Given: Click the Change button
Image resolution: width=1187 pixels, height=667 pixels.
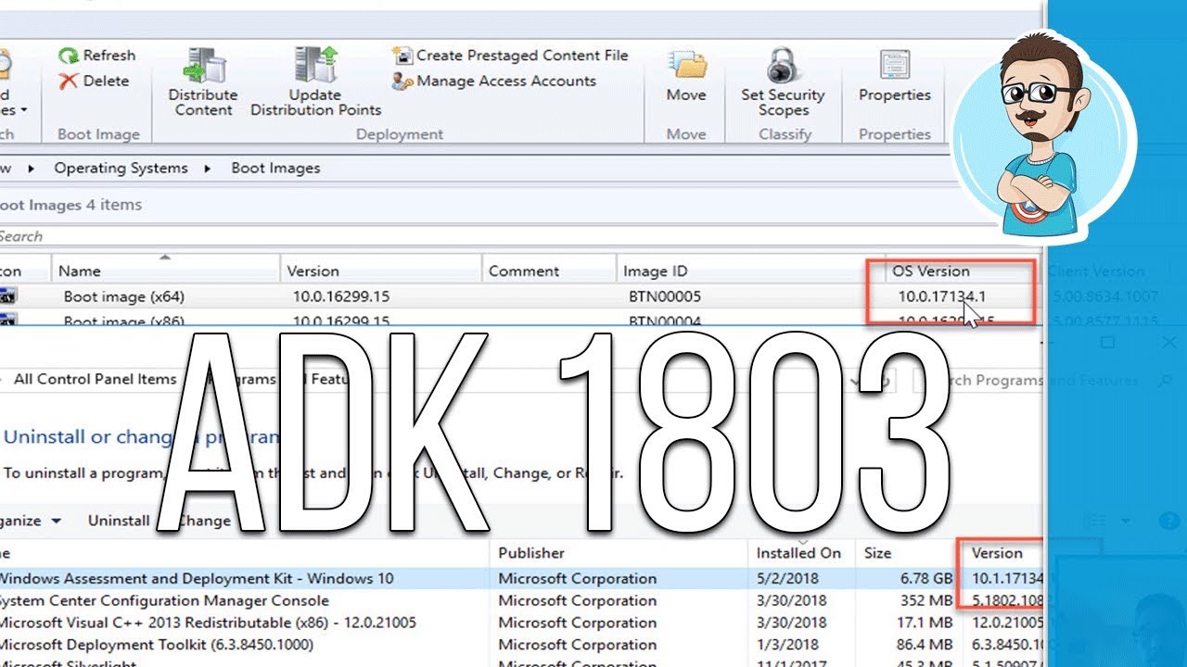Looking at the screenshot, I should [204, 521].
